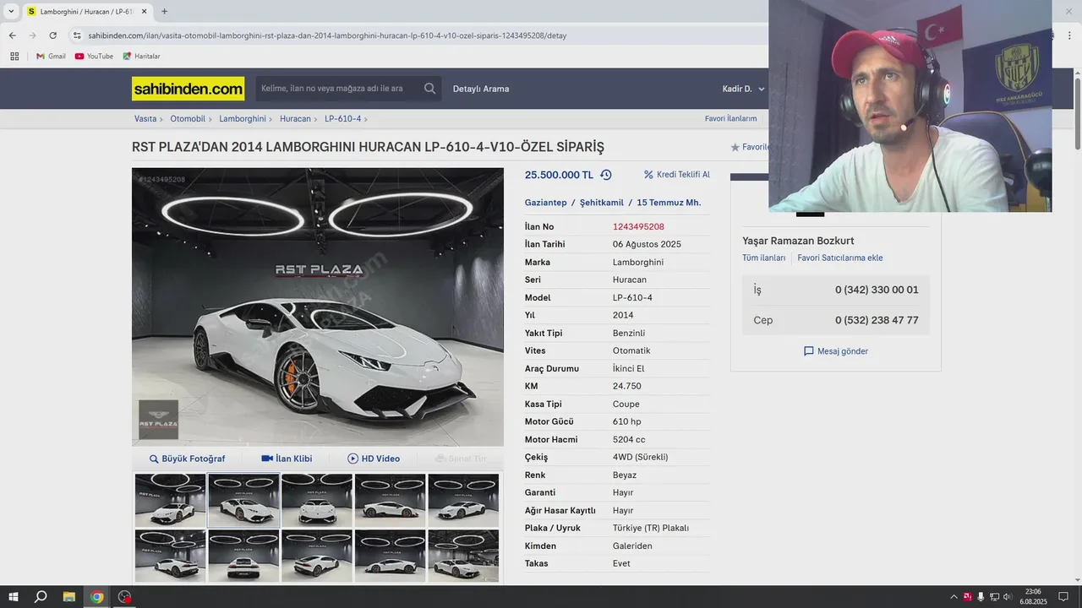The height and width of the screenshot is (608, 1082).
Task: Open the network icon in tray
Action: click(994, 597)
